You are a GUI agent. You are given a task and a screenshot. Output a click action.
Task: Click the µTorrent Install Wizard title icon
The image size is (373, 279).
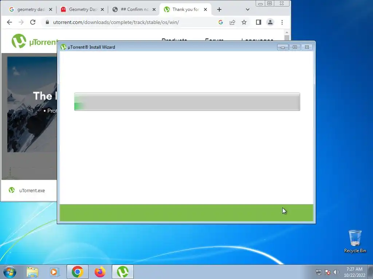pyautogui.click(x=63, y=47)
